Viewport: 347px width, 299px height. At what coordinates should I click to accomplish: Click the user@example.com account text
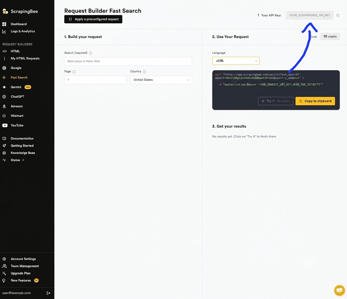[16, 293]
